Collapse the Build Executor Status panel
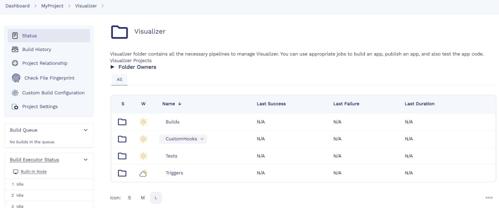This screenshot has width=499, height=208. click(86, 160)
